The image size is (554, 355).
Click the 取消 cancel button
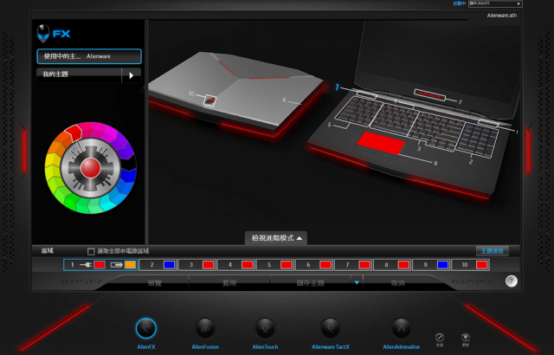pyautogui.click(x=398, y=283)
